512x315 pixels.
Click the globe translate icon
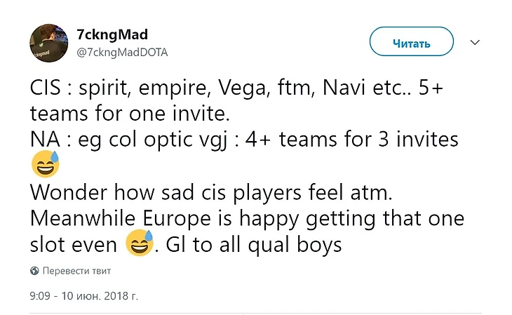click(34, 271)
